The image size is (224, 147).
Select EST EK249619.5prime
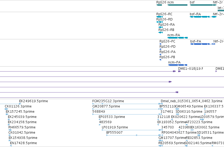click(x=34, y=101)
